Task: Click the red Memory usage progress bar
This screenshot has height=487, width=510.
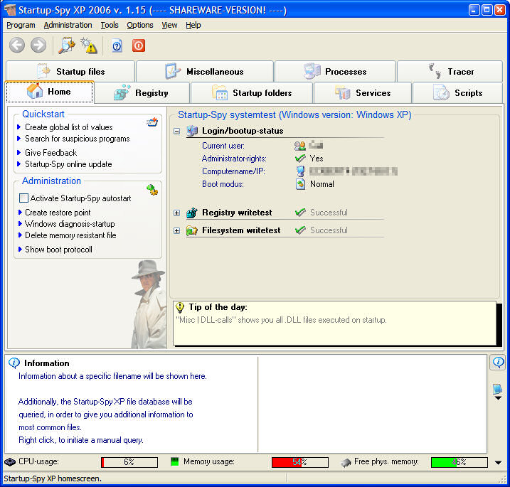Action: (300, 462)
